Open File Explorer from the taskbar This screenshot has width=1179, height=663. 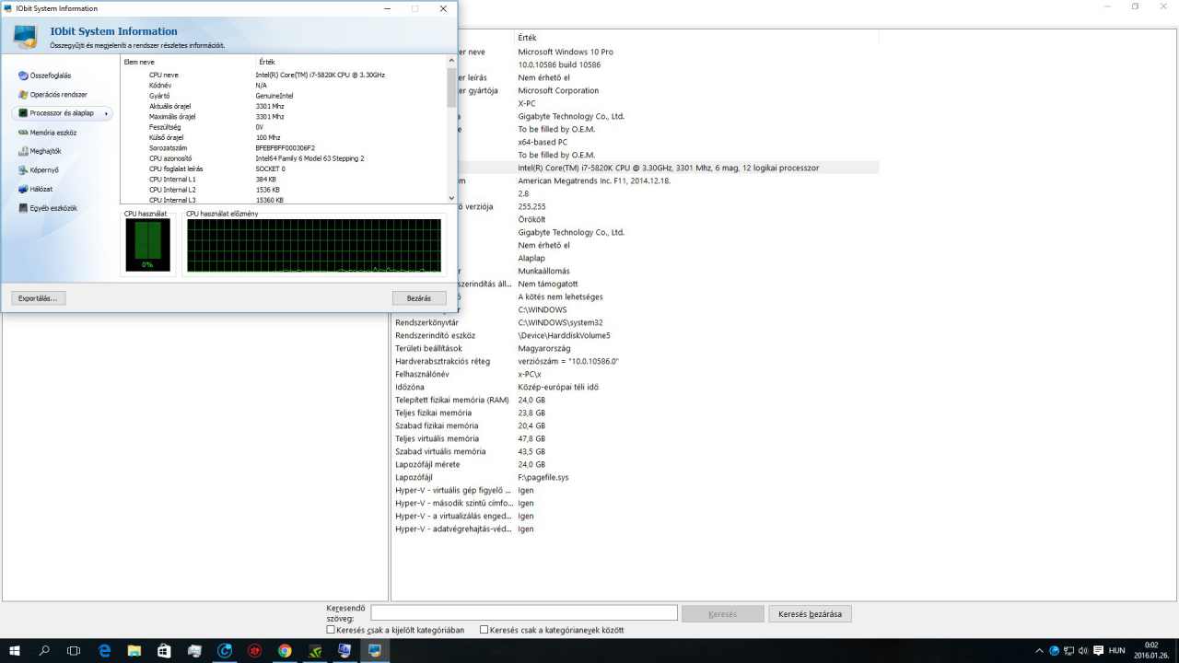point(134,650)
